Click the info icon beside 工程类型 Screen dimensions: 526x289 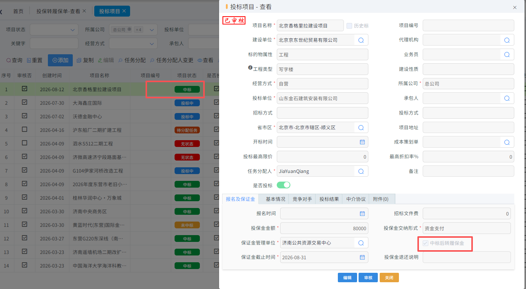coord(250,68)
